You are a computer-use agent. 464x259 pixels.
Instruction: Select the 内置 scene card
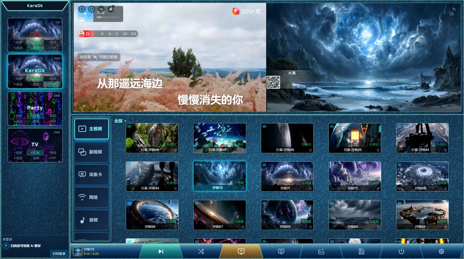pyautogui.click(x=35, y=35)
